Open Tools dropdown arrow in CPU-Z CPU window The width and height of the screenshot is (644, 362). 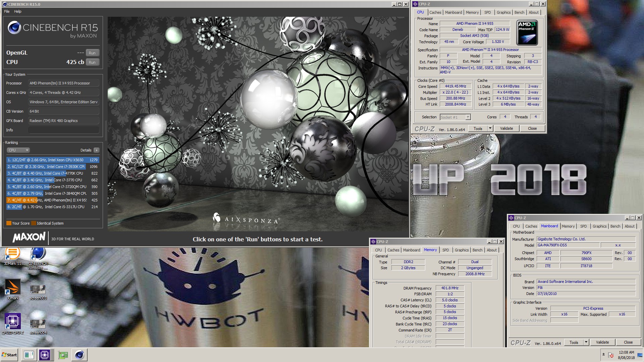[490, 128]
